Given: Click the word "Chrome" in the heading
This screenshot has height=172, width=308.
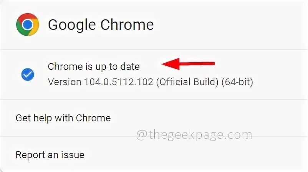Looking at the screenshot, I should point(126,25).
